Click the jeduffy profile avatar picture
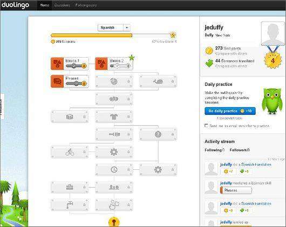 (x=273, y=34)
